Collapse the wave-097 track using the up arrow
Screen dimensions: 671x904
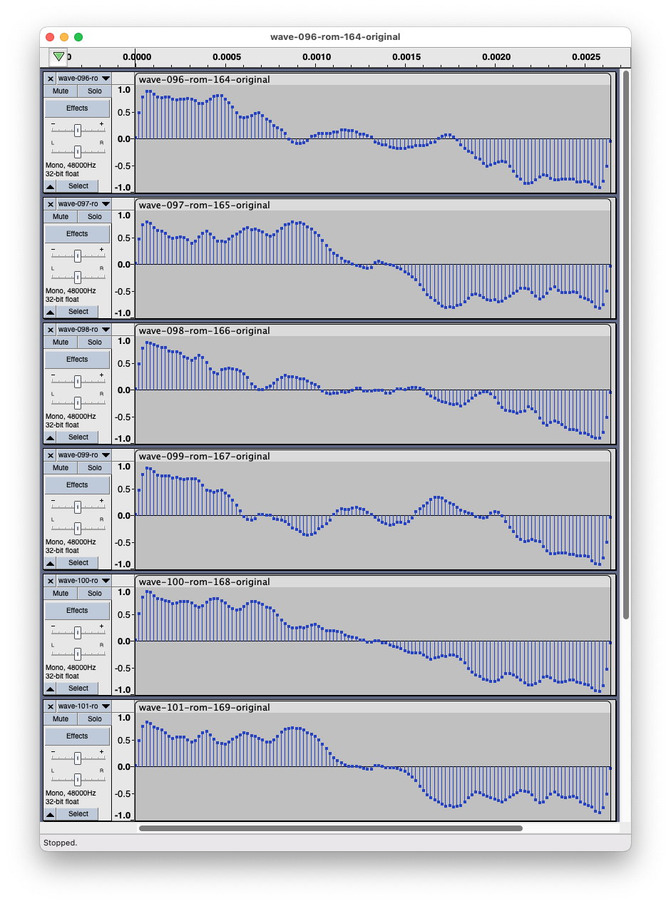(x=50, y=312)
